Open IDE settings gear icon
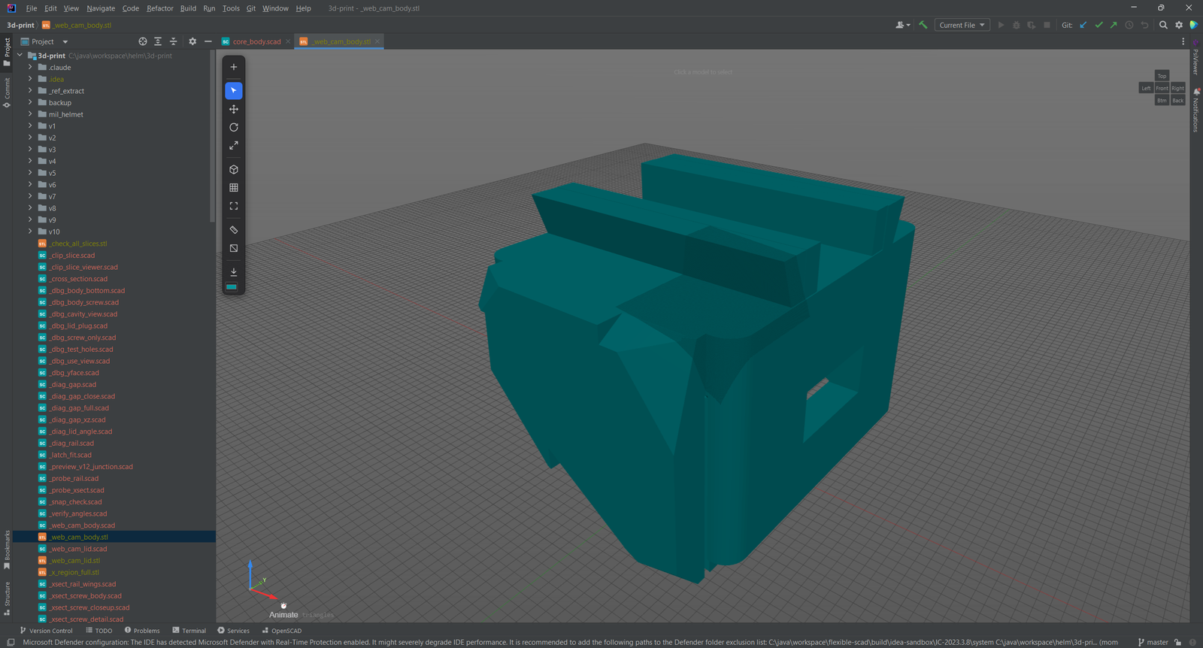Image resolution: width=1203 pixels, height=648 pixels. pyautogui.click(x=1179, y=25)
